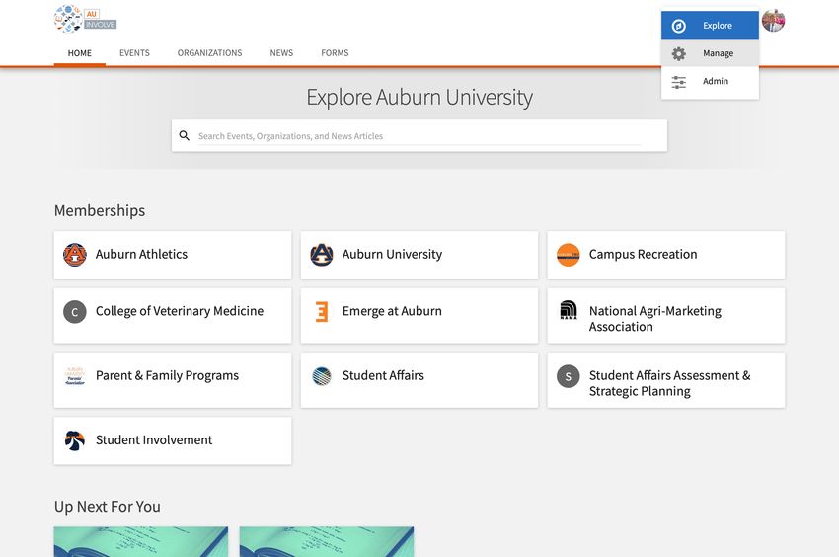839x557 pixels.
Task: Click the Parent & Family Programs logo icon
Action: (x=75, y=376)
